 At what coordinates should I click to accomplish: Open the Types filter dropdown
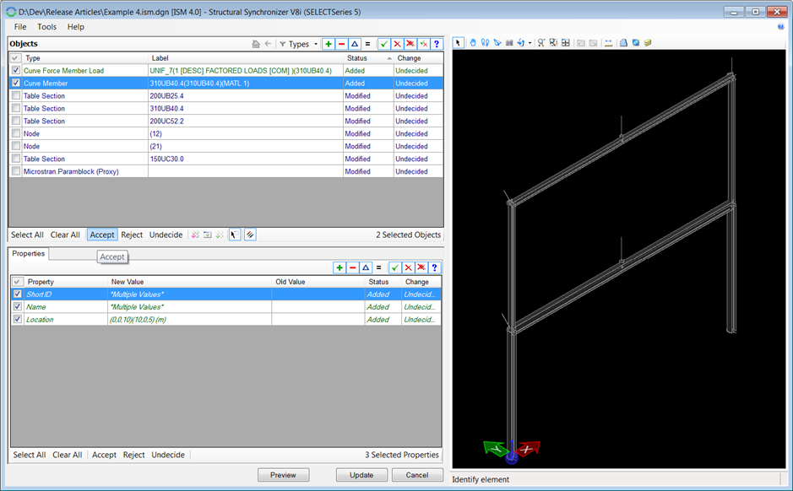[x=298, y=44]
